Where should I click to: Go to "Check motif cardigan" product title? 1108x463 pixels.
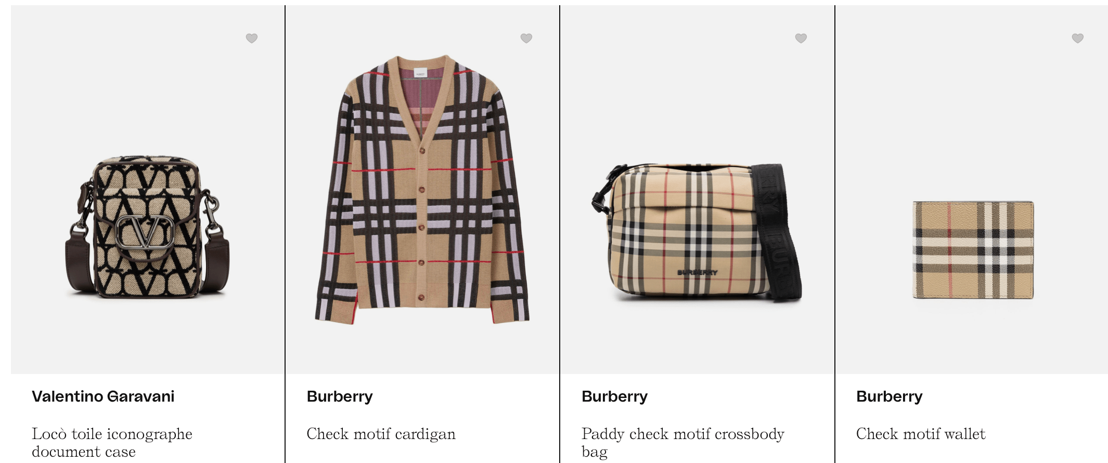point(381,434)
